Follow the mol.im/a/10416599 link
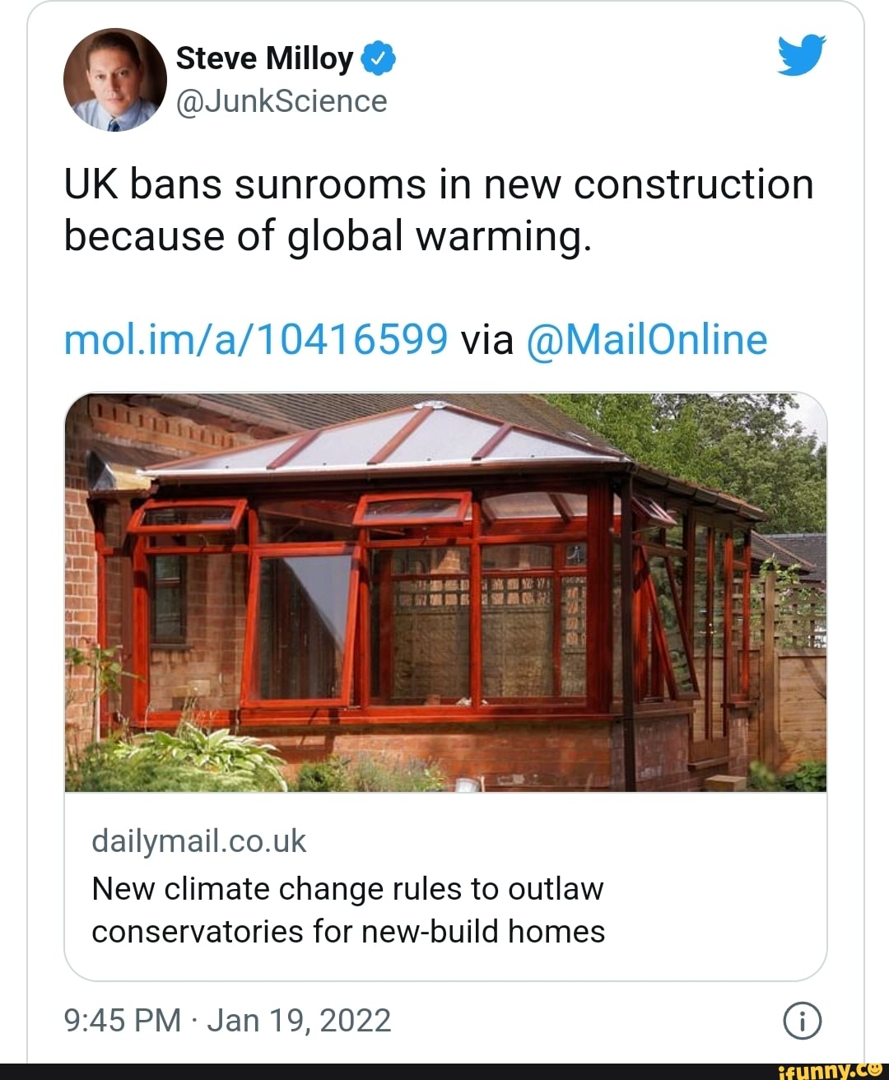 tap(256, 339)
